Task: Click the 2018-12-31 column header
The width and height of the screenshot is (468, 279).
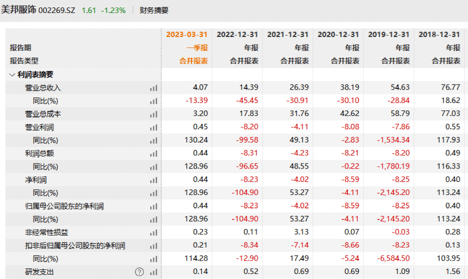Action: coord(439,34)
